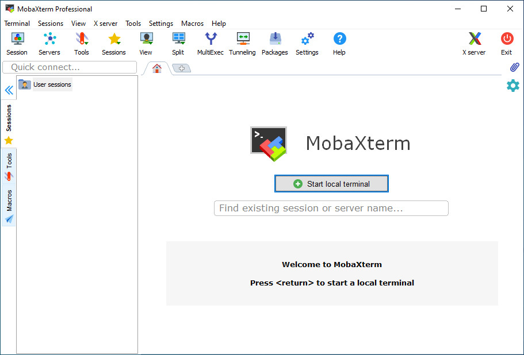Switch to the Tools vertical sidebar tab
Viewport: 524px width, 355px height.
click(x=9, y=166)
